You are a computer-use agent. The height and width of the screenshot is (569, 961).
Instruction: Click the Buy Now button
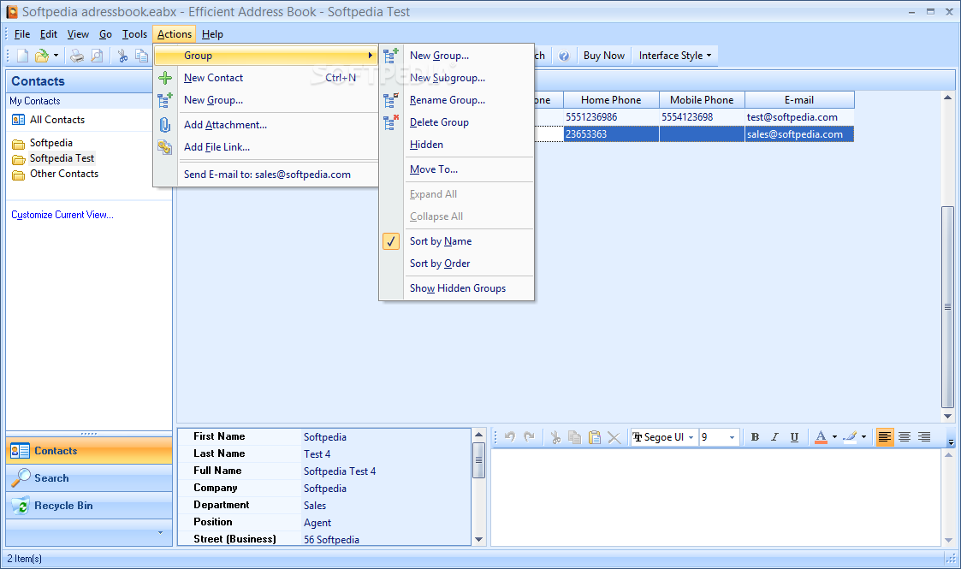(603, 56)
